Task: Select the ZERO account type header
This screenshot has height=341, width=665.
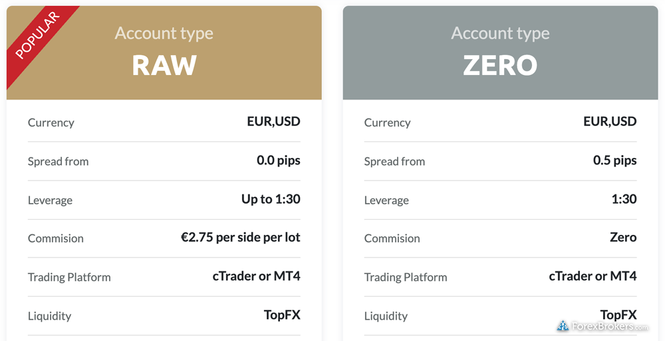Action: pyautogui.click(x=501, y=53)
